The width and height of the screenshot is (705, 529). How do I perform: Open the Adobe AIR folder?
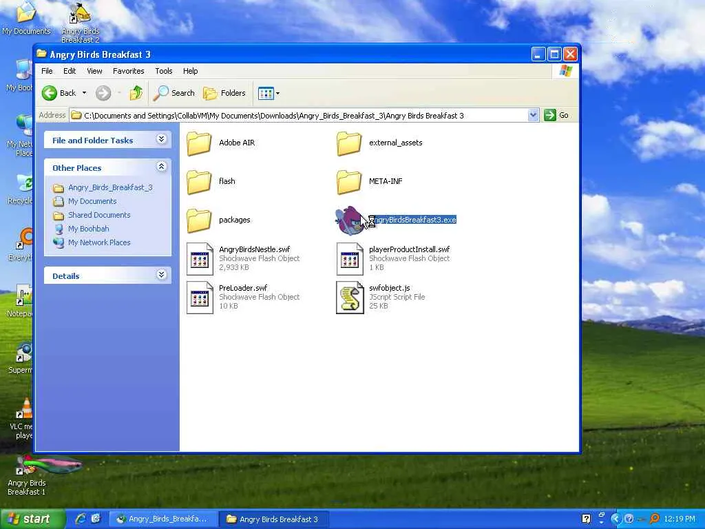220,143
